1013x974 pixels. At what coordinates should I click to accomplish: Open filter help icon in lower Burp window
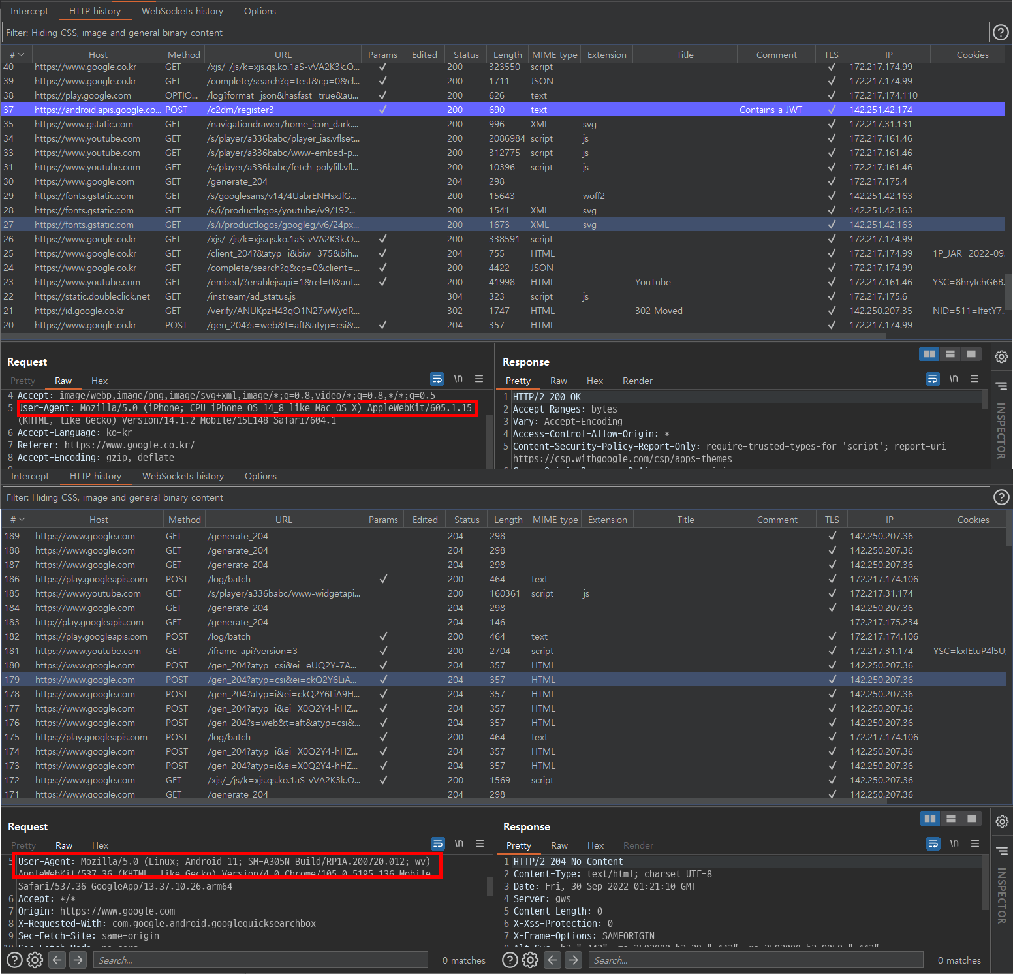[1001, 497]
